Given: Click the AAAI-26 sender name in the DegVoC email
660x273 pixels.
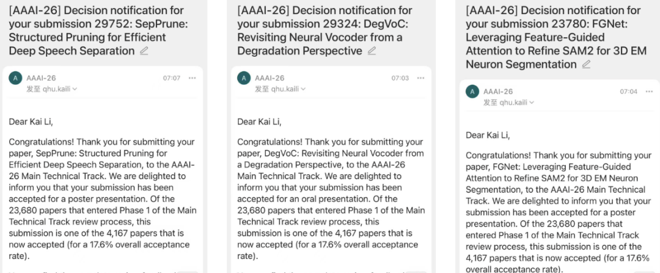Looking at the screenshot, I should 269,78.
